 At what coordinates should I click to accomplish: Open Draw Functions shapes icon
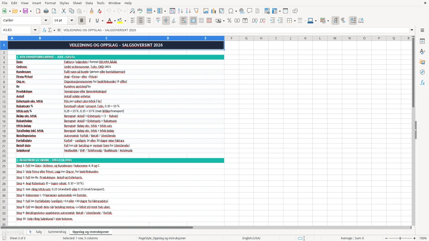click(295, 11)
